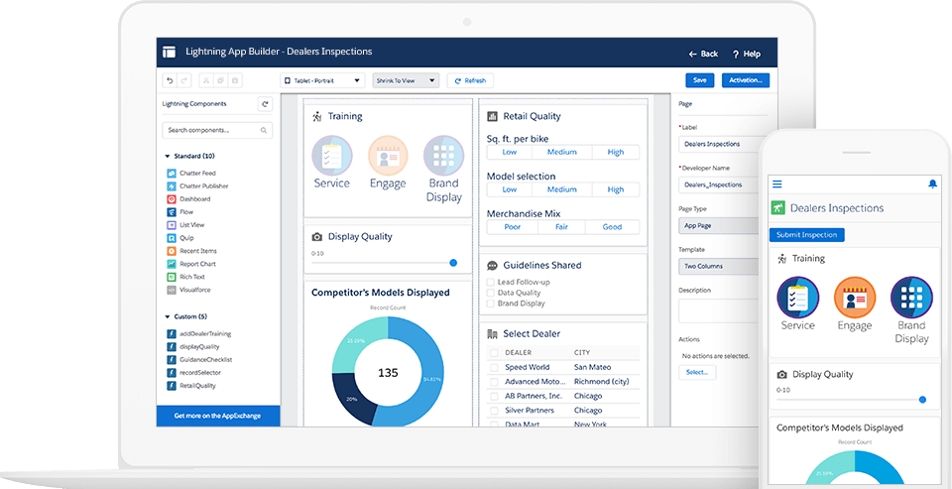Check the Brand Display guideline checkbox
This screenshot has width=952, height=489.
click(x=491, y=304)
